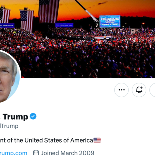The height and width of the screenshot is (155, 155).
Task: Click the bold Trump display name
Action: (x=15, y=117)
